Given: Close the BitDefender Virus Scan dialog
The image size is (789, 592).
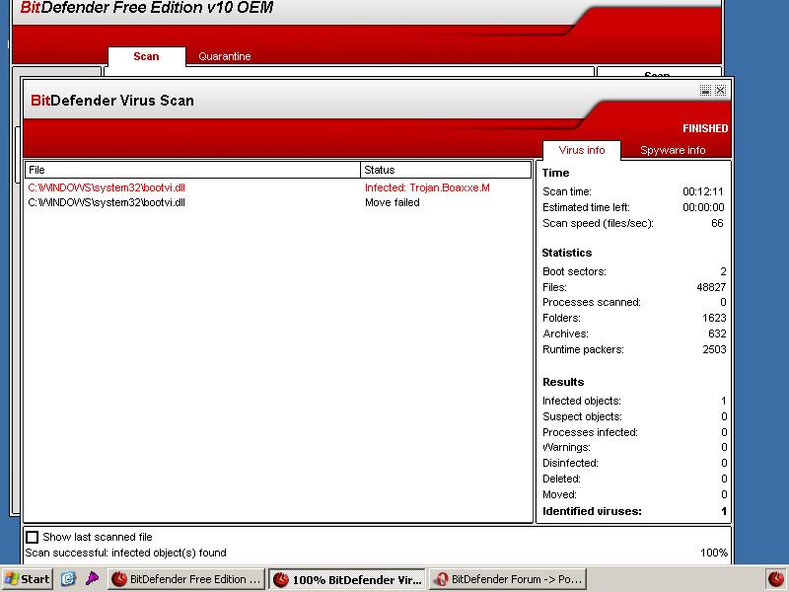Looking at the screenshot, I should [721, 90].
